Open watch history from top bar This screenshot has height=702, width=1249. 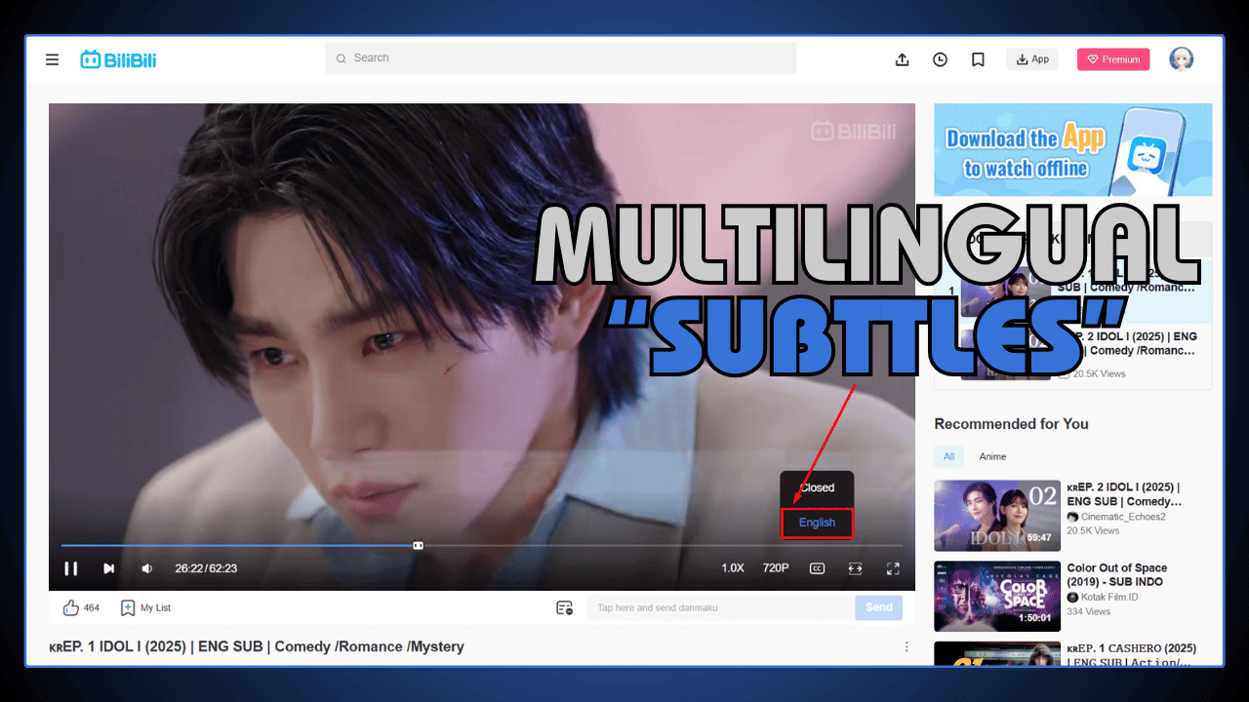click(x=940, y=59)
